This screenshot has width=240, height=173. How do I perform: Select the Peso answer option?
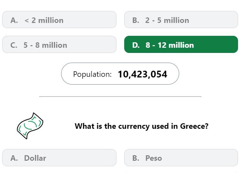pyautogui.click(x=181, y=158)
